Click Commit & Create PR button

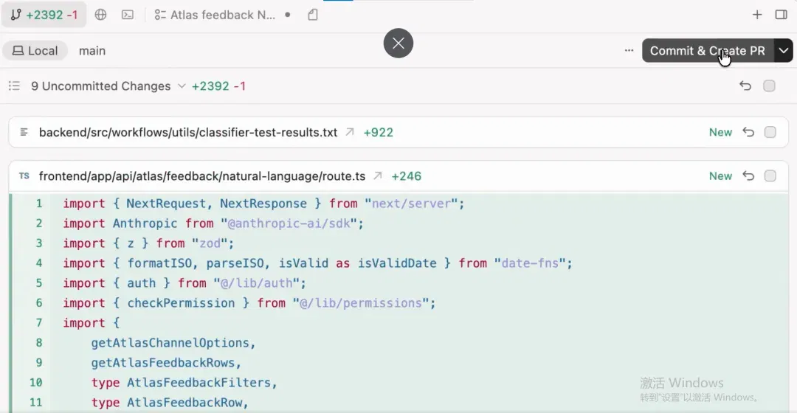pyautogui.click(x=707, y=51)
